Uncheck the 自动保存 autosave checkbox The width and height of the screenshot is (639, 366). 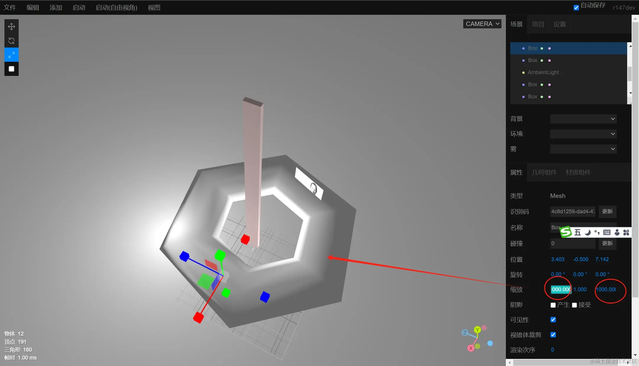click(x=576, y=8)
